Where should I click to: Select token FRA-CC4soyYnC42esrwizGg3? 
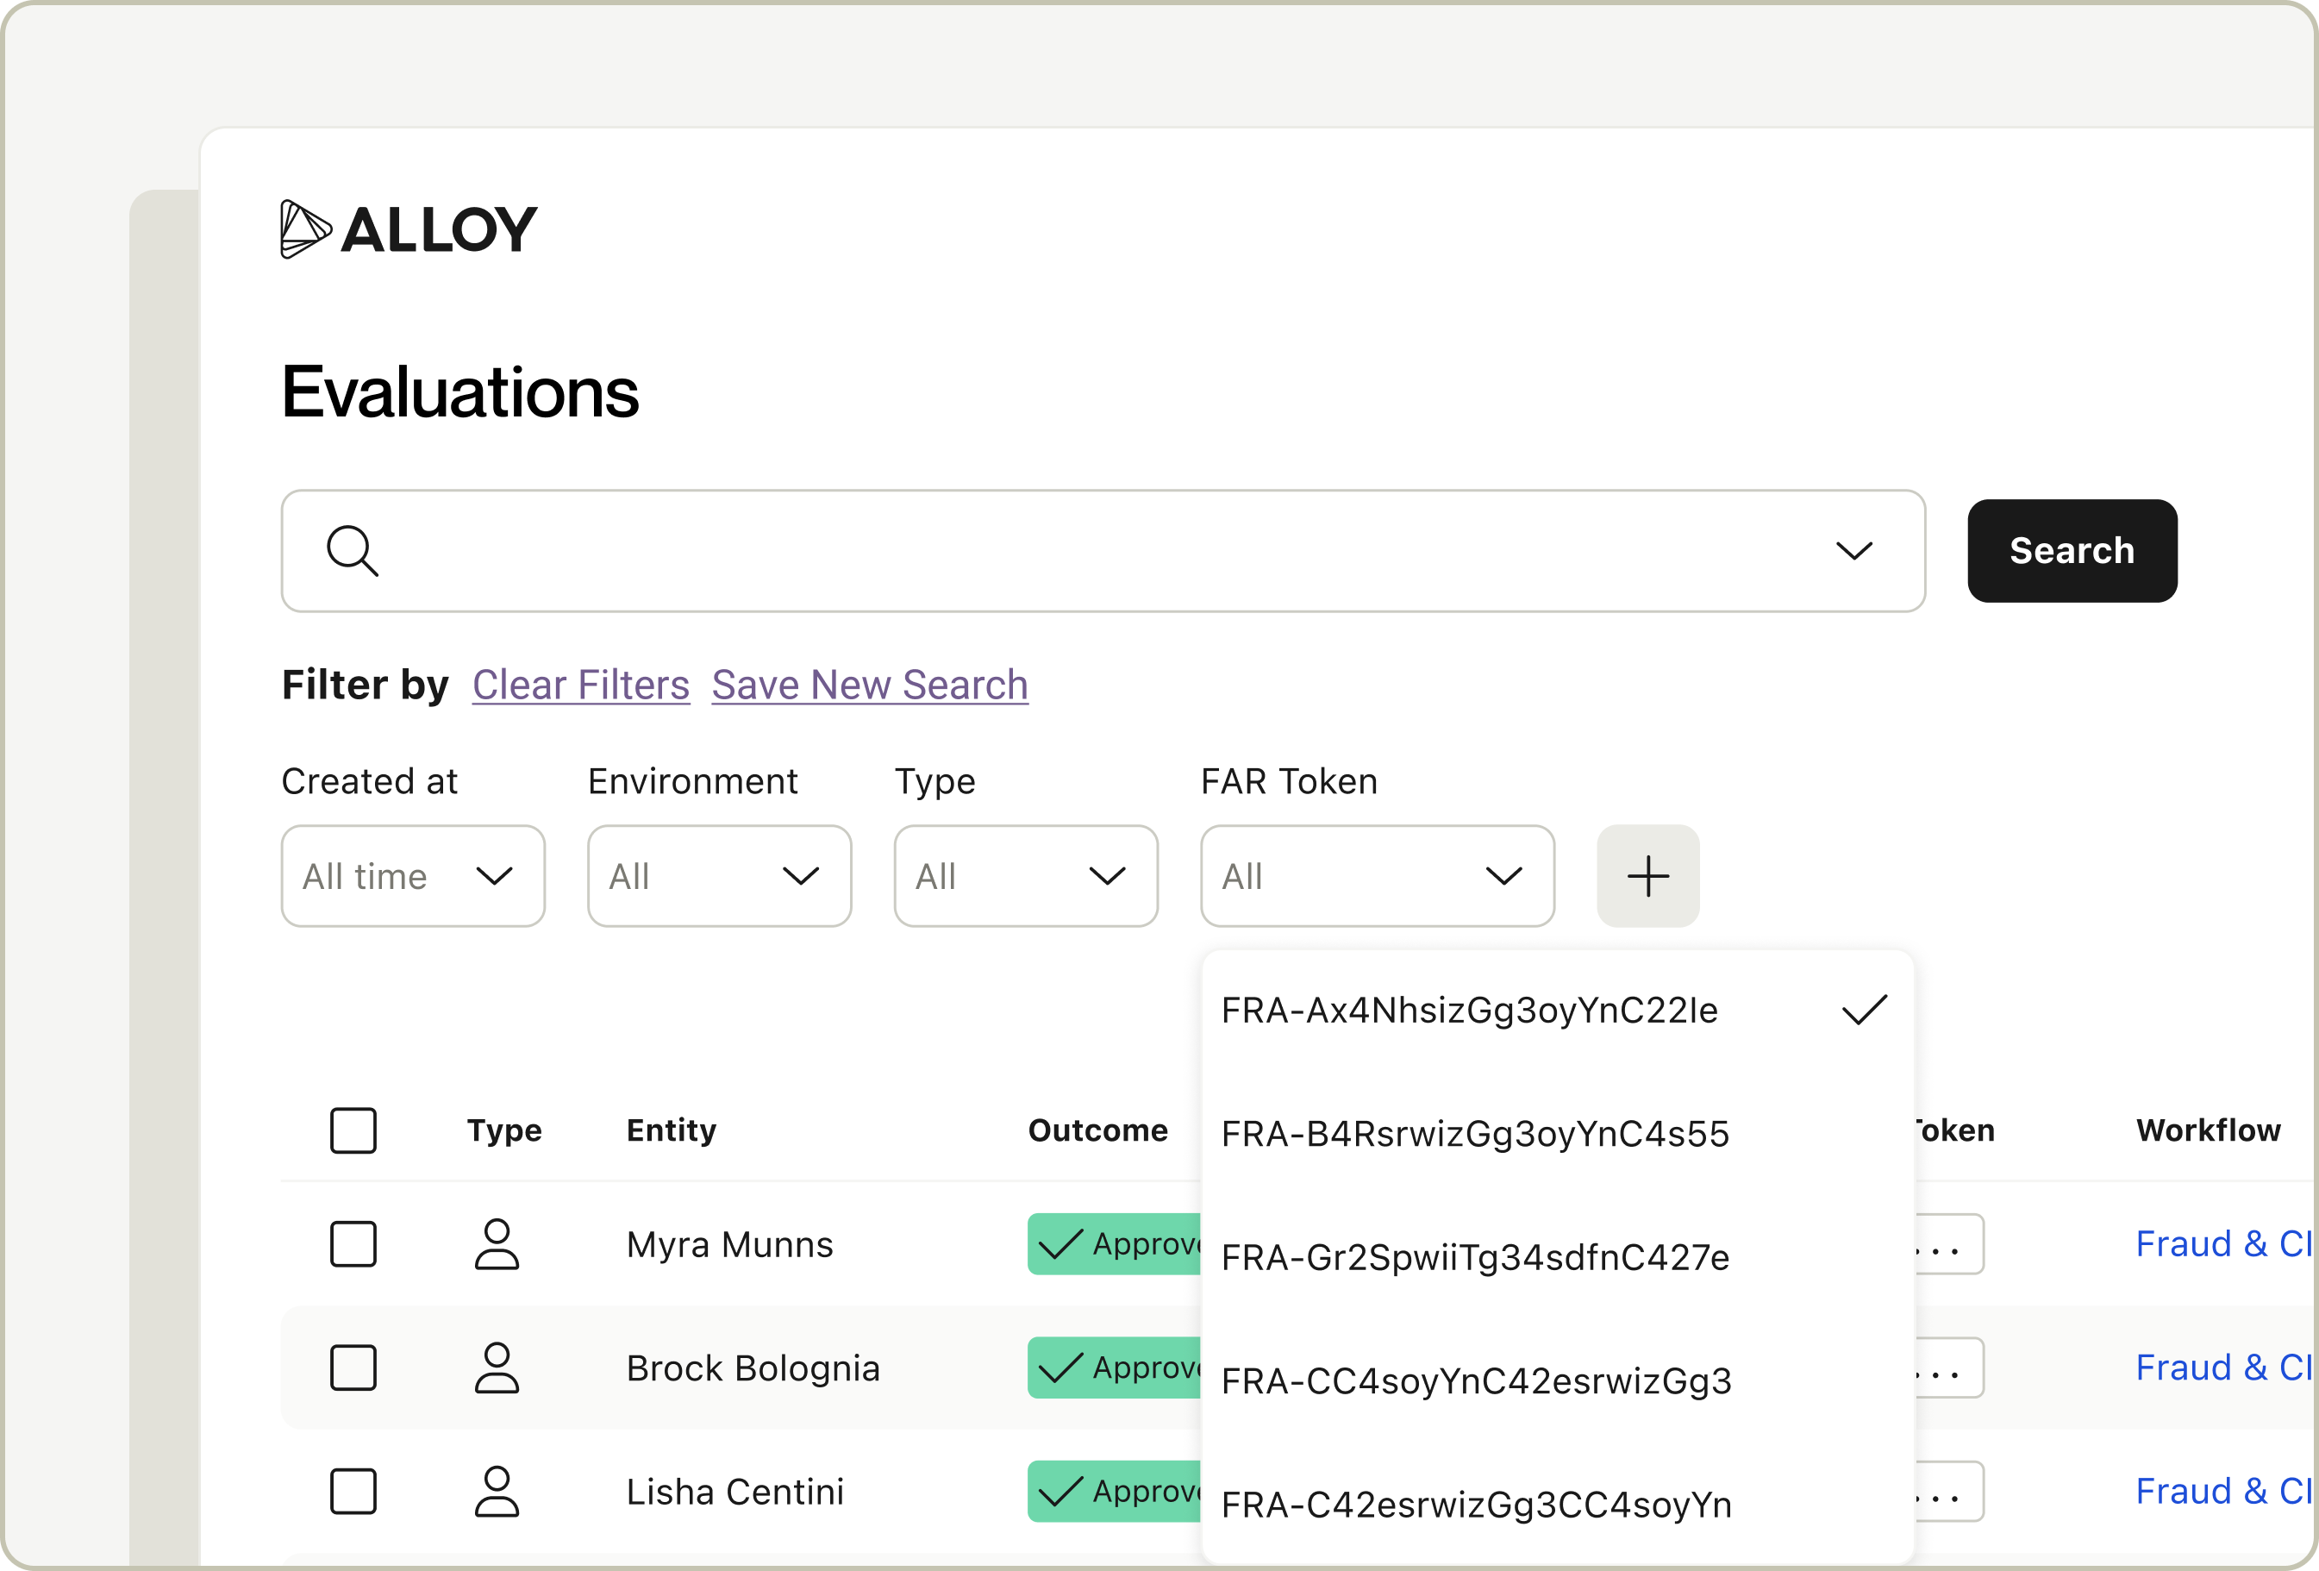point(1557,1381)
